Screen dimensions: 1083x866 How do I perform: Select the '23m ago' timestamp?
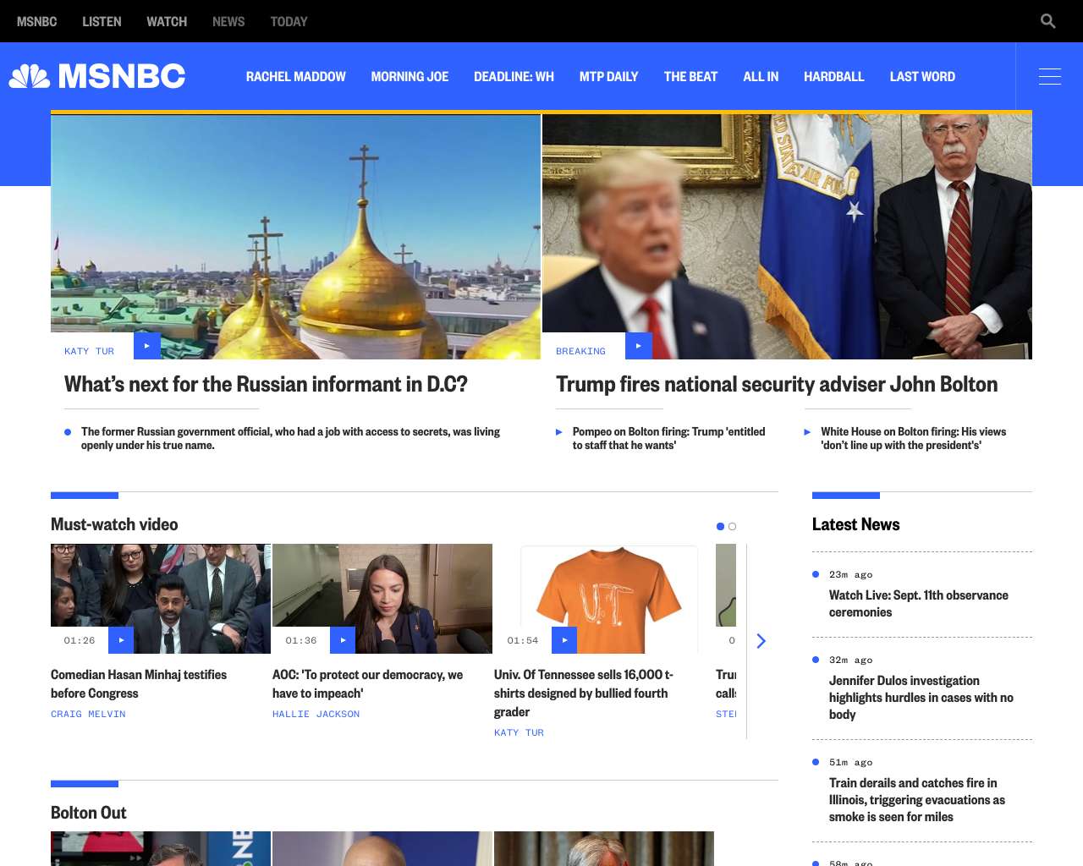(850, 574)
